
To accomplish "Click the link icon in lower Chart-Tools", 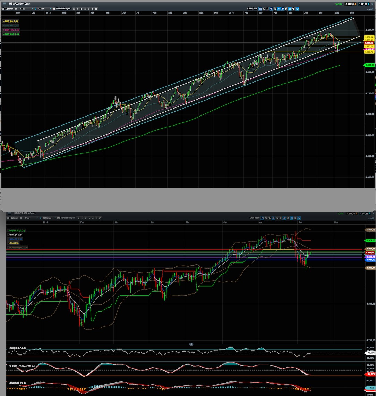I will [284, 218].
